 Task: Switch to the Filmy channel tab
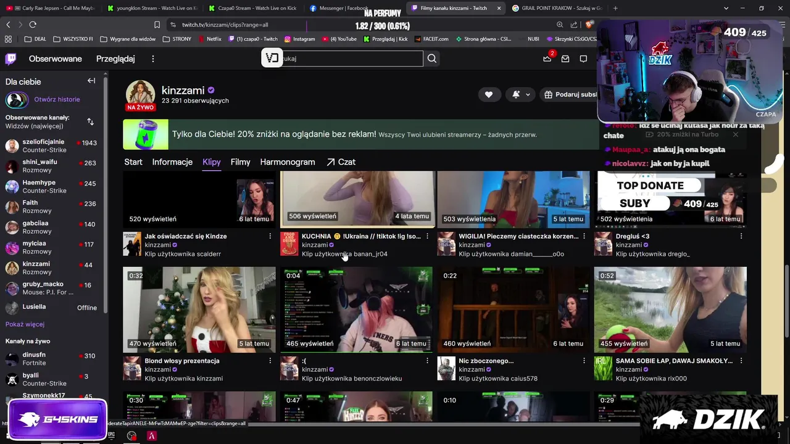click(x=241, y=162)
